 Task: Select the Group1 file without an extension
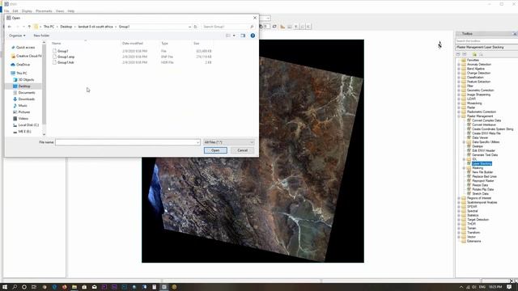63,51
